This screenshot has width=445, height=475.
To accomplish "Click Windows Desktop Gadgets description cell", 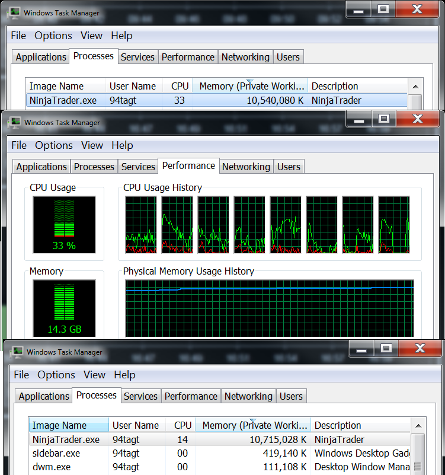I will [x=363, y=453].
